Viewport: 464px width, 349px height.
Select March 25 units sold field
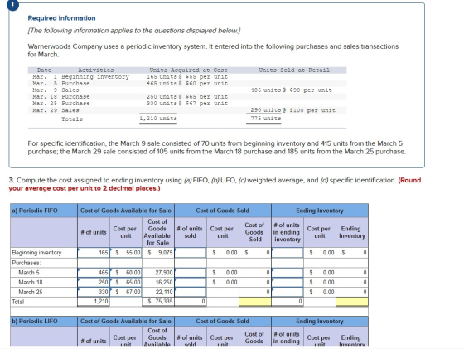(x=191, y=292)
